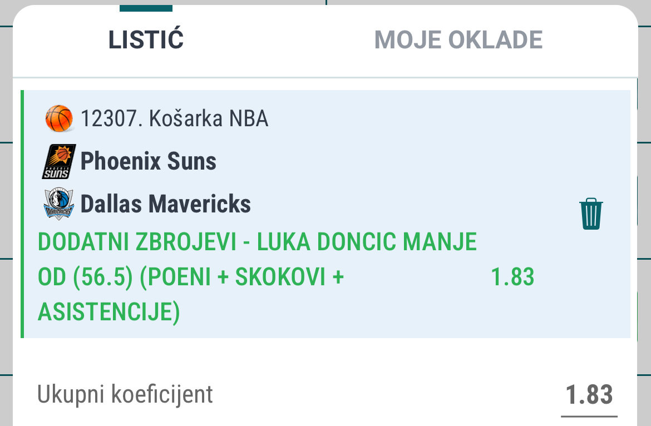Click the Luka Doncic bet description text
Screen dimensions: 651x426
click(257, 276)
